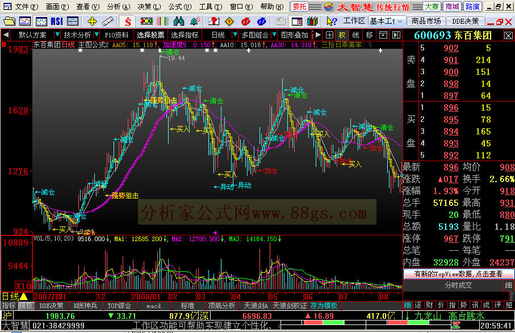Click left arrow before 默认方案
The width and height of the screenshot is (515, 333).
click(x=6, y=35)
